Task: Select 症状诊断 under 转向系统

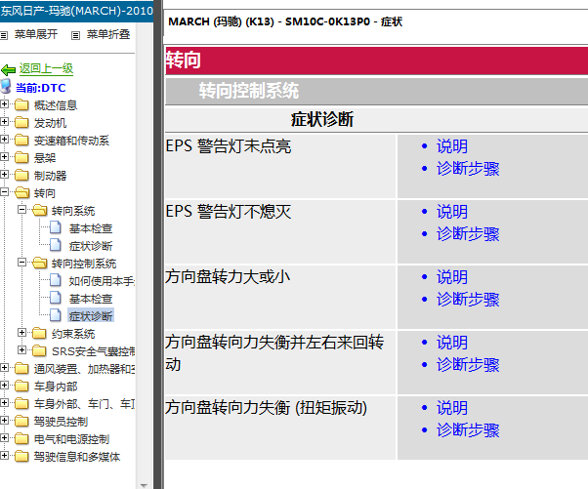Action: (x=91, y=246)
